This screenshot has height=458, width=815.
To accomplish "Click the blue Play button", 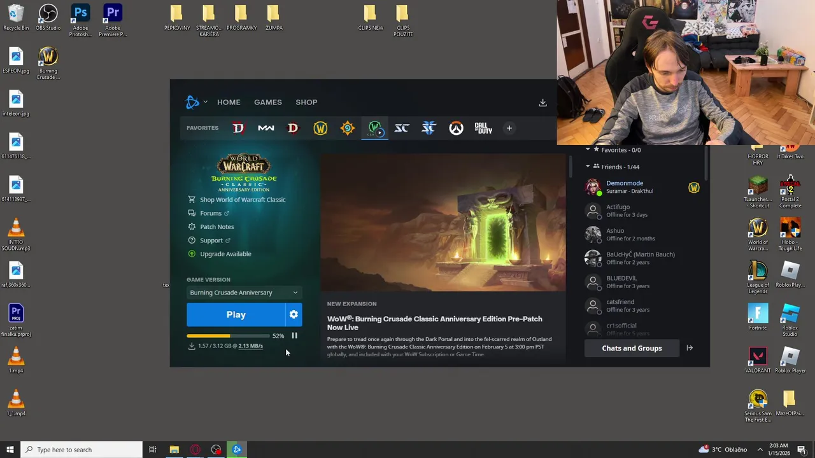I will [x=236, y=314].
